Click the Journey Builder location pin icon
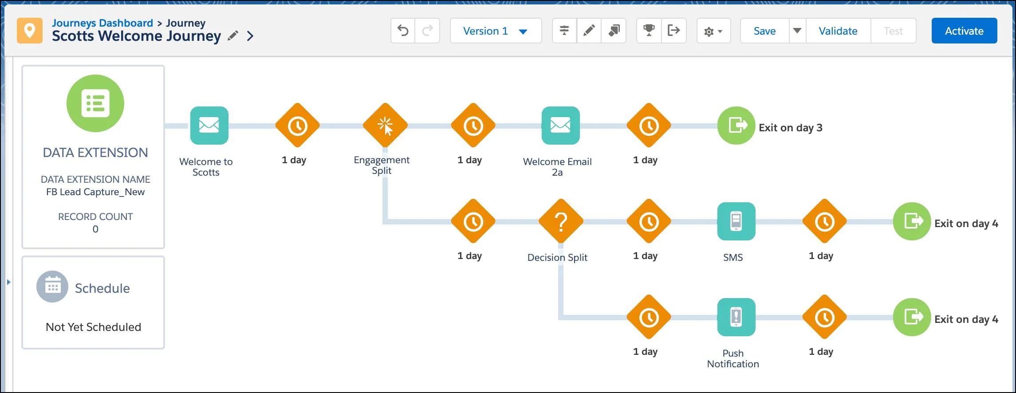The width and height of the screenshot is (1016, 393). tap(30, 31)
